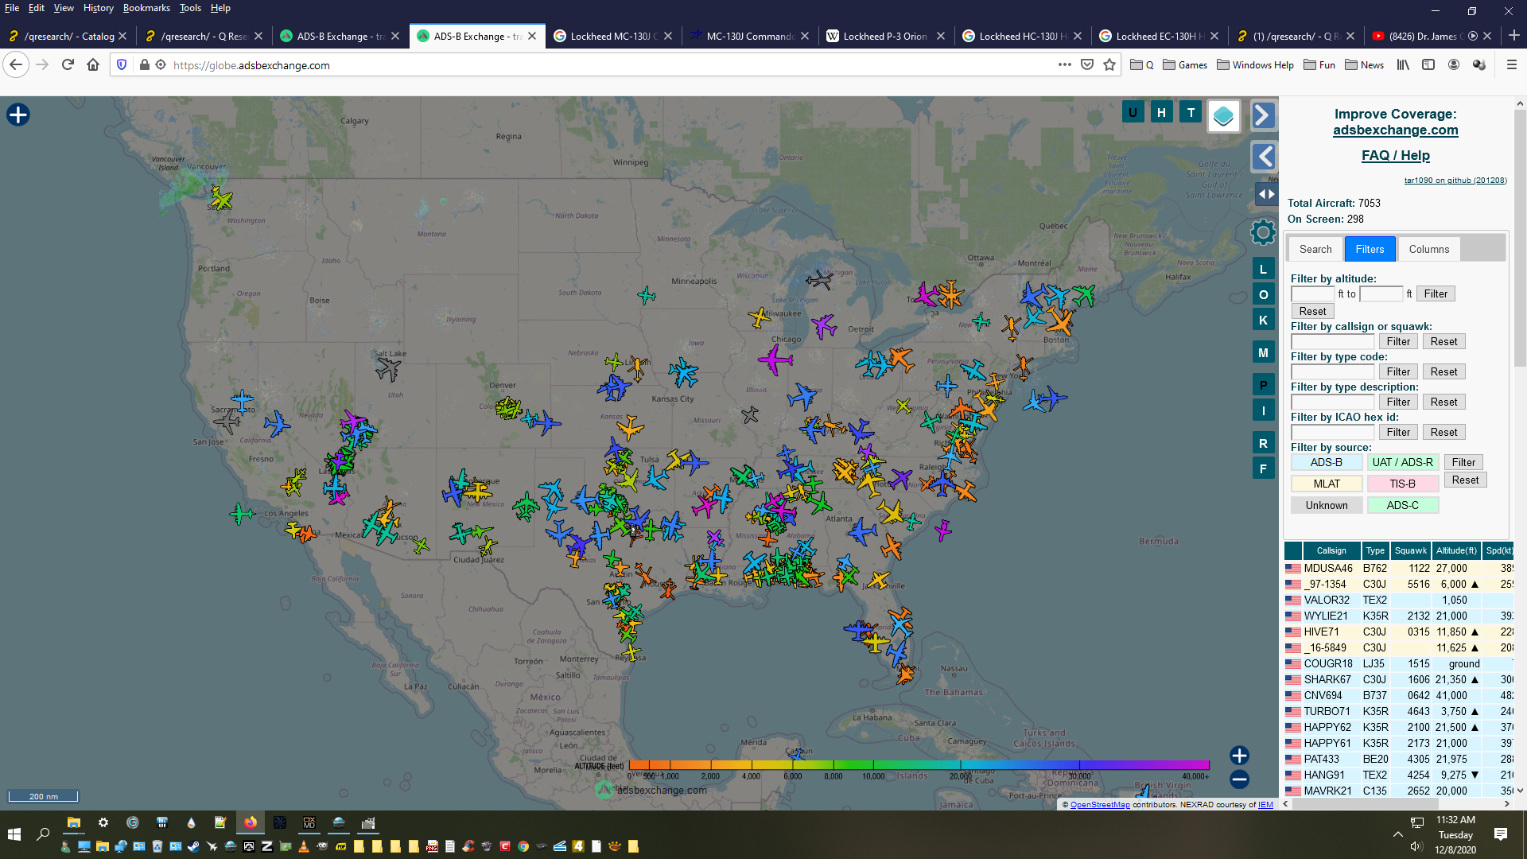Select the UAT / ADS-R source swatch

pos(1402,462)
